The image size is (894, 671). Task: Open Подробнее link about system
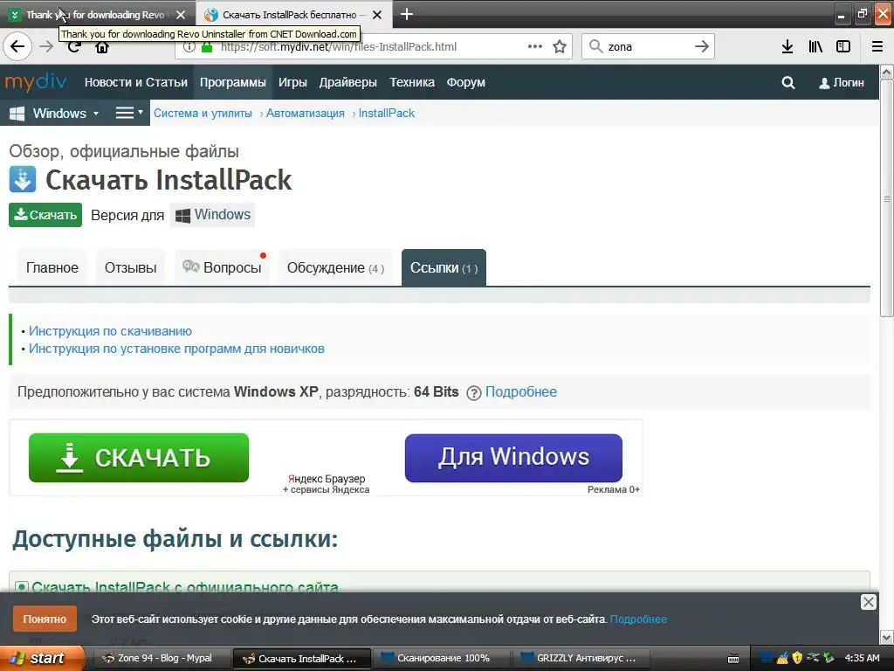(520, 392)
